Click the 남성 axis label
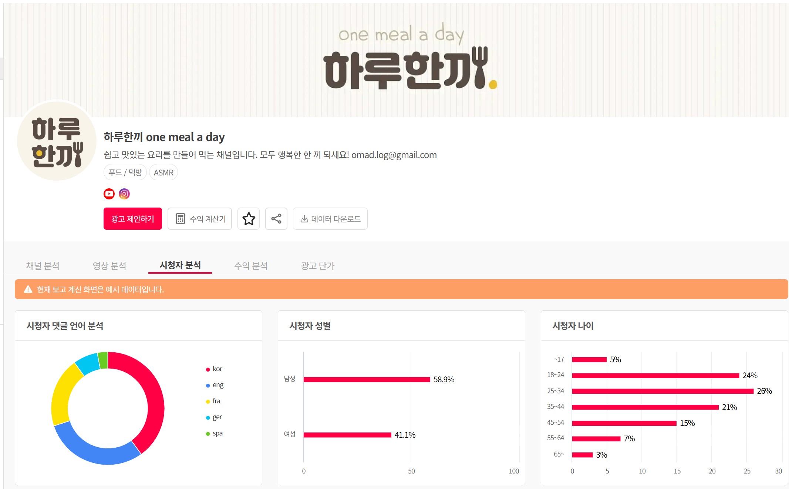 (x=290, y=379)
